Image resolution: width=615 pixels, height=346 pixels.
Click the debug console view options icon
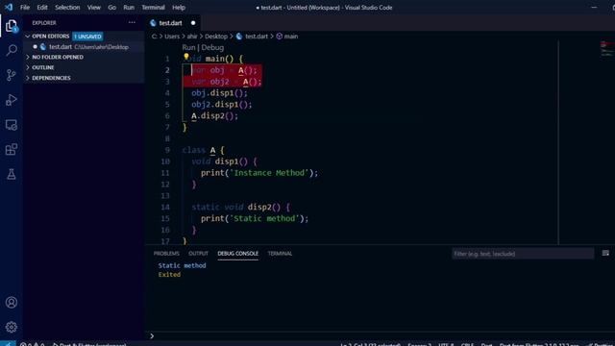pyautogui.click(x=605, y=254)
